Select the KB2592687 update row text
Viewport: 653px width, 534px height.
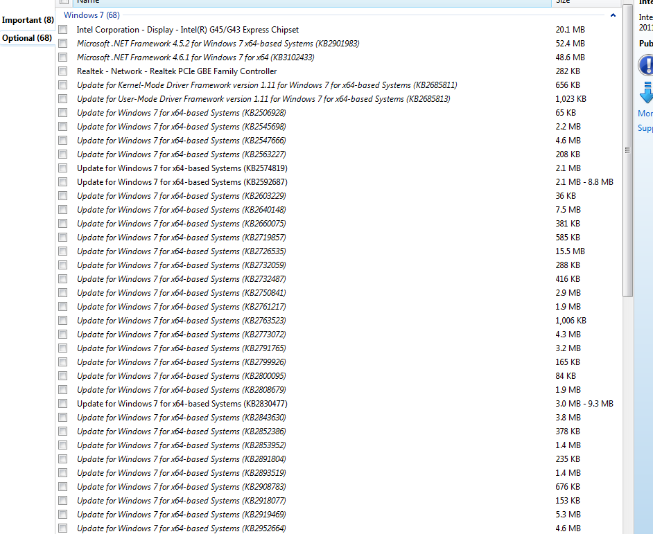tap(182, 182)
